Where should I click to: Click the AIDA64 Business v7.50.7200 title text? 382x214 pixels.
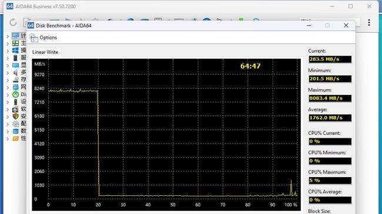pyautogui.click(x=46, y=6)
